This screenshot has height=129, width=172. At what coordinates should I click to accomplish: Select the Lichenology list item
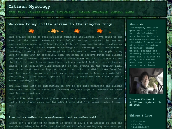click(141, 127)
